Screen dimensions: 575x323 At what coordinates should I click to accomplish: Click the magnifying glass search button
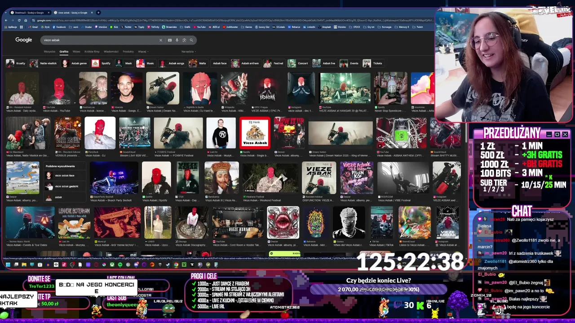point(191,40)
